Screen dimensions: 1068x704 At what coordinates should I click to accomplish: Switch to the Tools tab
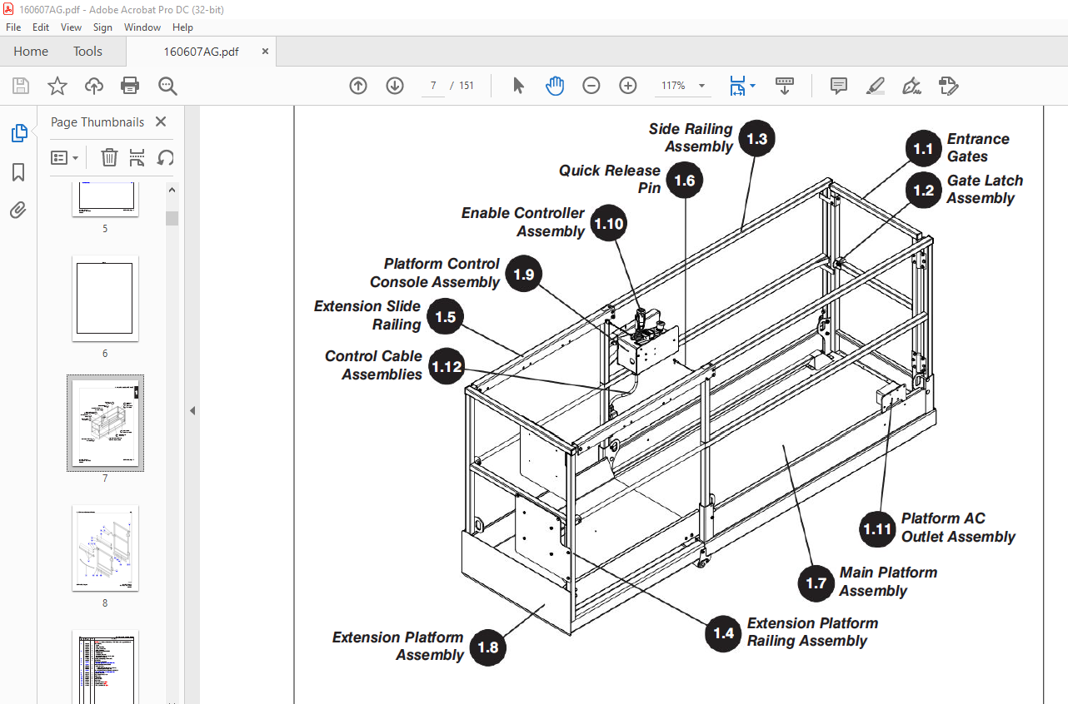[x=87, y=52]
